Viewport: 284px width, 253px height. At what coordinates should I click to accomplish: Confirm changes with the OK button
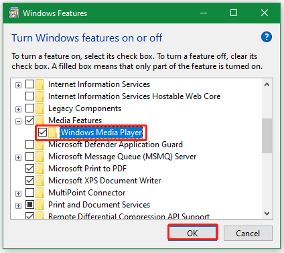(192, 233)
